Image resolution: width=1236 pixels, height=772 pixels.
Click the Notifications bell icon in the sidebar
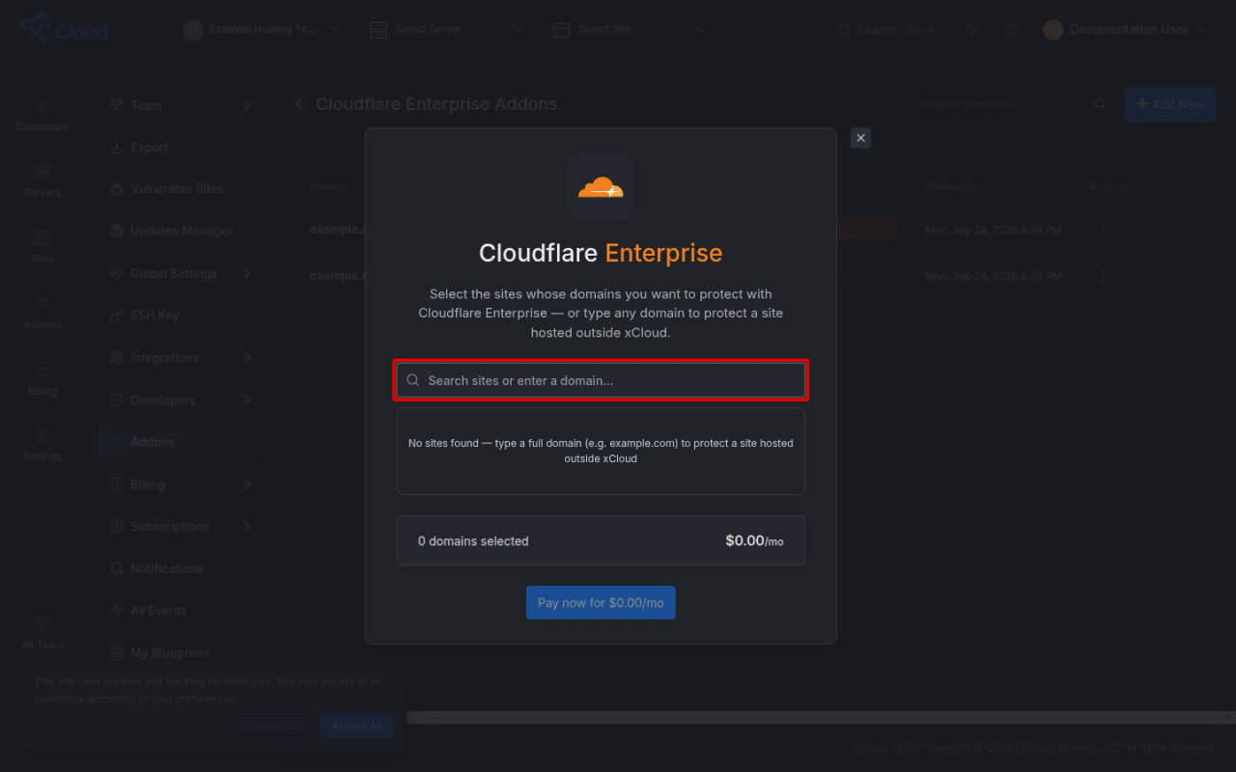click(117, 568)
